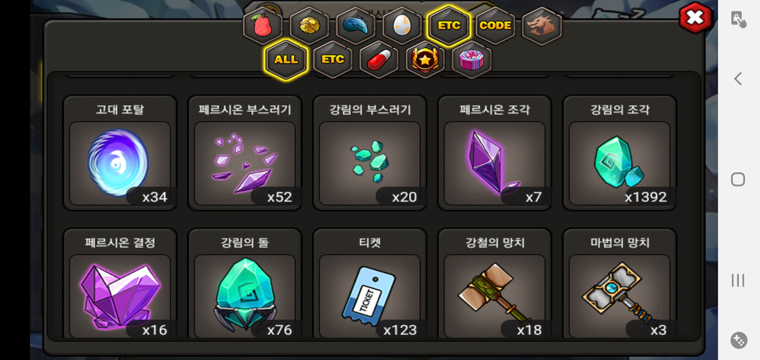Select the top-row ETC category tab

[x=449, y=26]
